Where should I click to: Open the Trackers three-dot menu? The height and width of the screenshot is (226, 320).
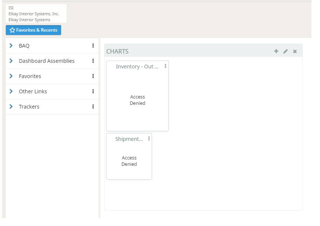pyautogui.click(x=93, y=107)
